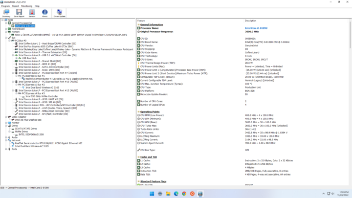This screenshot has height=198, width=352.
Task: Select the SMBus Host Controller entry
Action: coord(44,111)
